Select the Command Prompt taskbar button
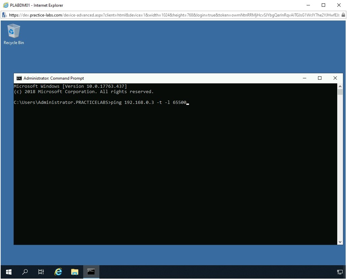347x280 pixels. 91,272
